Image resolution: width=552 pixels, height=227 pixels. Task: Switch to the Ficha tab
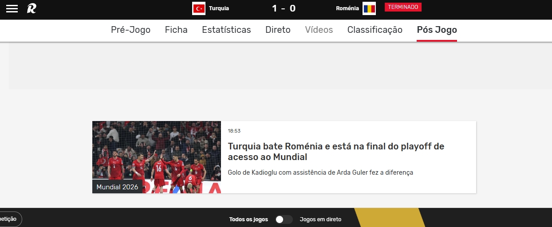176,30
